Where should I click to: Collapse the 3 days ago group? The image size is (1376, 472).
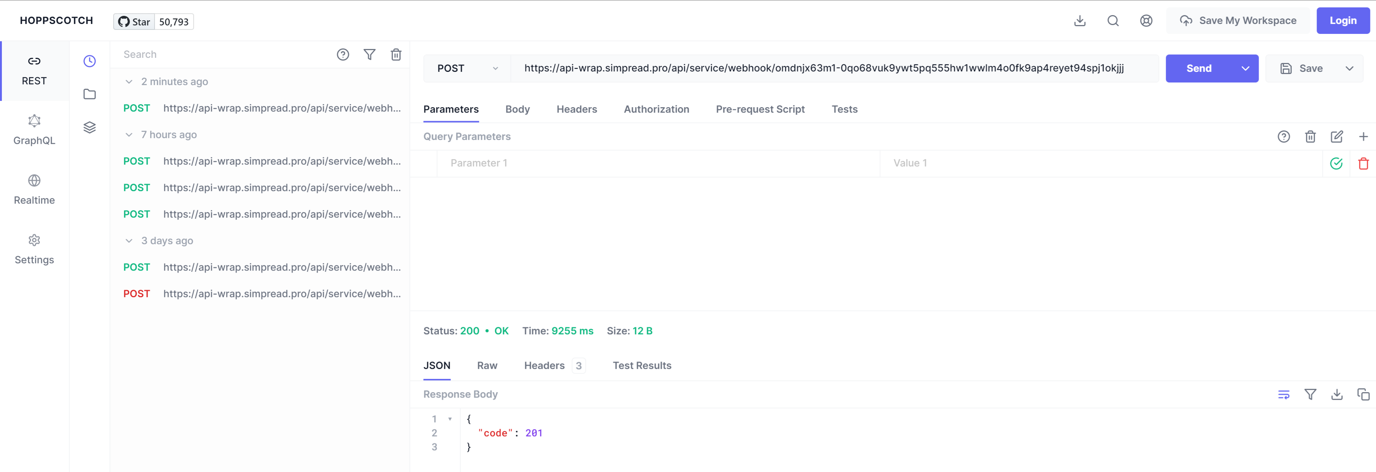[x=129, y=241]
